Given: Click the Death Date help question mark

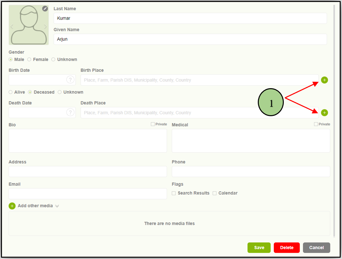Looking at the screenshot, I should coord(70,113).
